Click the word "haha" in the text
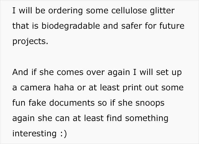Viewport: 199px width, 144px height. [x=64, y=87]
